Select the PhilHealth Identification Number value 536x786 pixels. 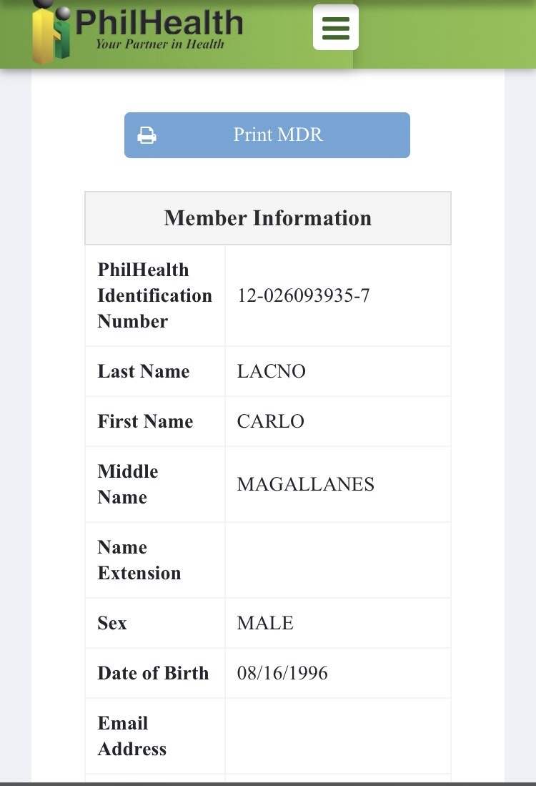pos(303,295)
